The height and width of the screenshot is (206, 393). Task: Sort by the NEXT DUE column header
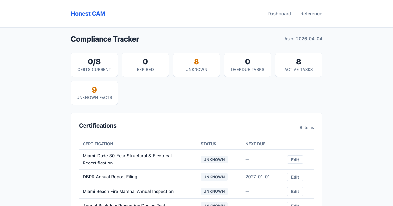click(255, 144)
